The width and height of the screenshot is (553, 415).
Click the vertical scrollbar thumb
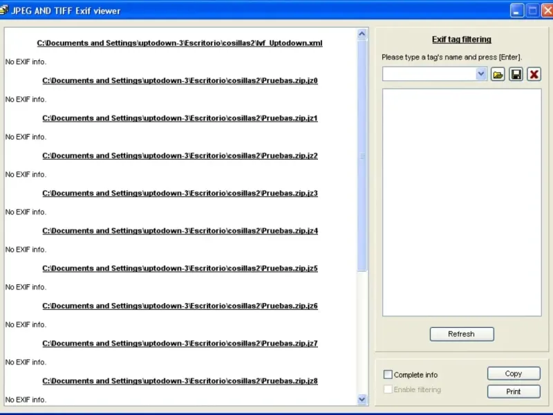(x=362, y=155)
